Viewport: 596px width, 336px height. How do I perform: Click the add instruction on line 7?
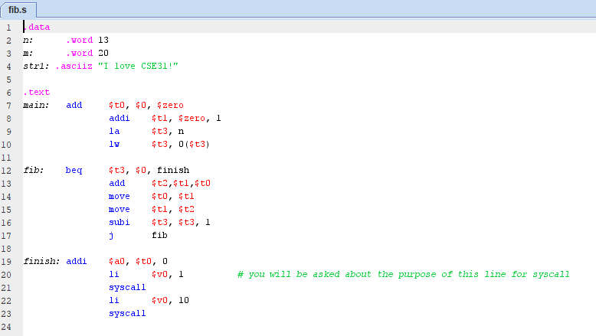tap(74, 105)
